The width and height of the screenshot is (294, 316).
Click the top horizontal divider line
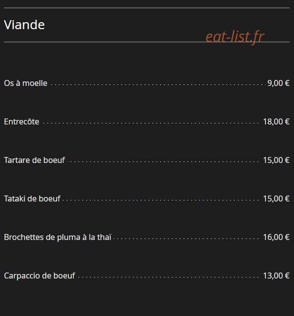pos(147,8)
